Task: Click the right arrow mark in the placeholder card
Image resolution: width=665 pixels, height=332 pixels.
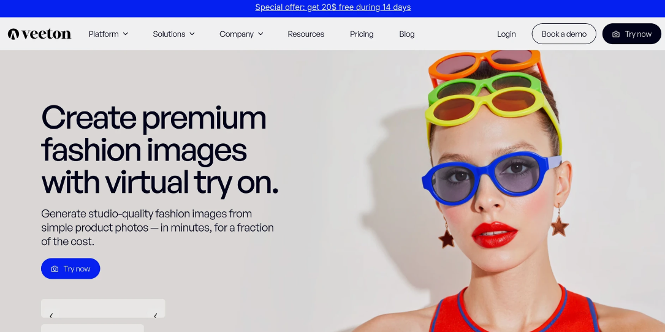Action: 155,315
